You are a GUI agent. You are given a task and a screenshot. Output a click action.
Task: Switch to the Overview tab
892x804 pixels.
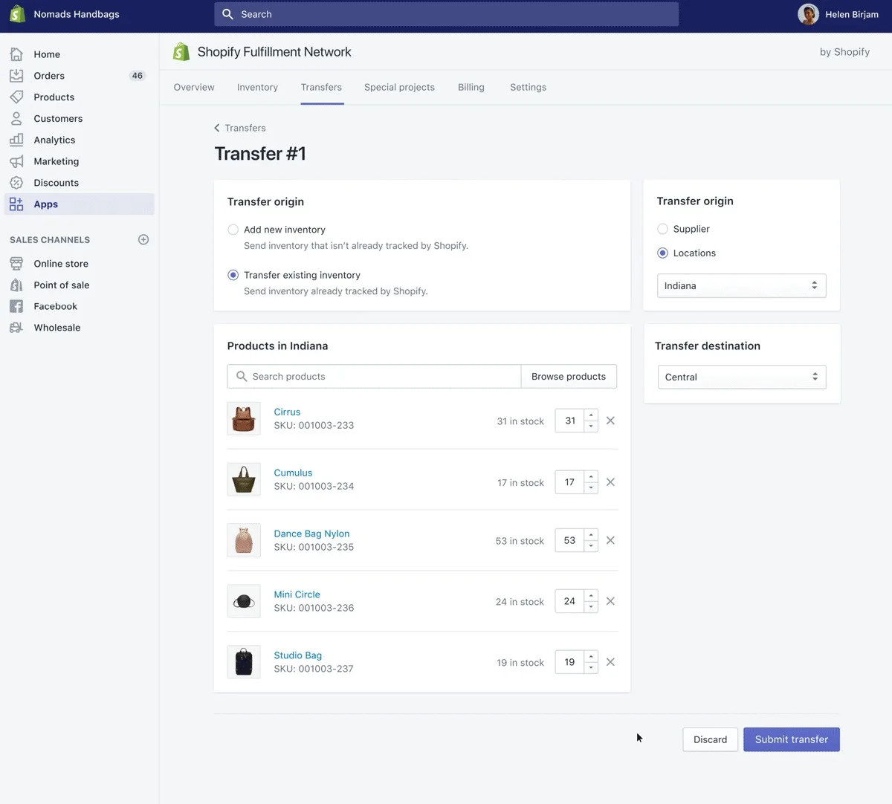pyautogui.click(x=194, y=88)
